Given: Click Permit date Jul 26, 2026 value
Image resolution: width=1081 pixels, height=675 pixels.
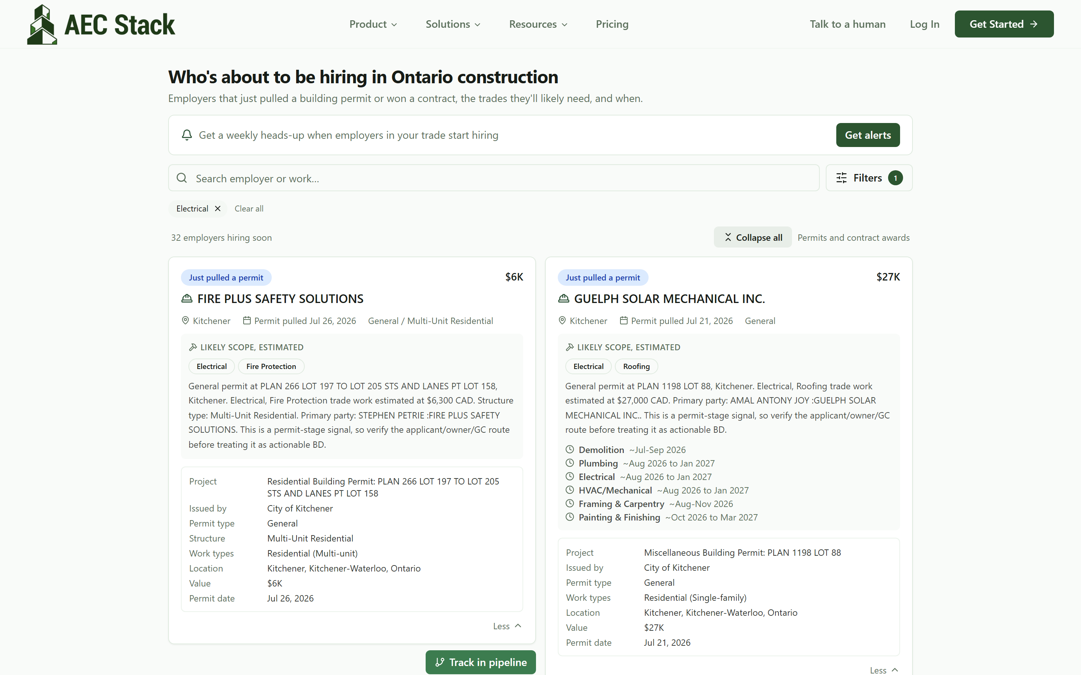Looking at the screenshot, I should 291,598.
